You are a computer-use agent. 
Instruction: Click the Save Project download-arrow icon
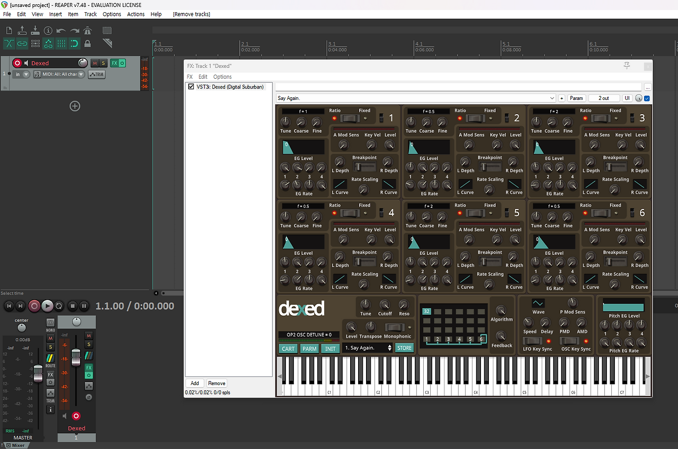35,31
